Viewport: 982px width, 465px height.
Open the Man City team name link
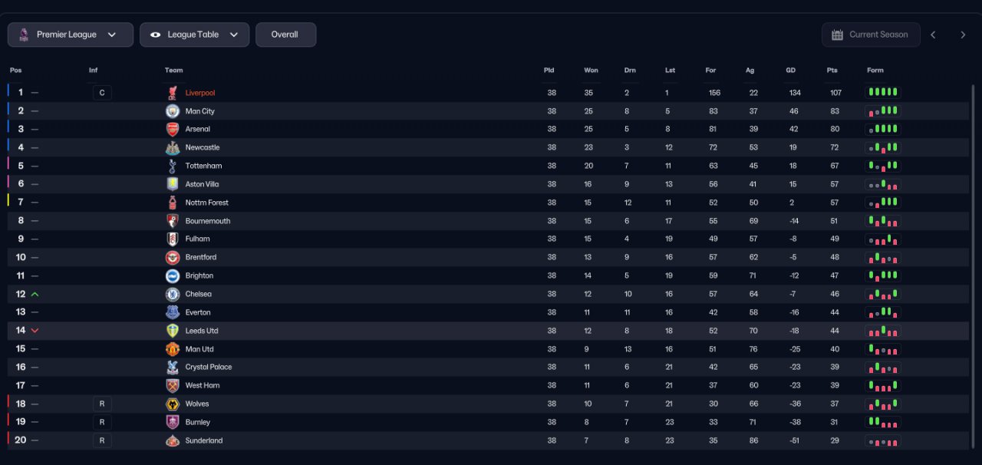pyautogui.click(x=200, y=111)
